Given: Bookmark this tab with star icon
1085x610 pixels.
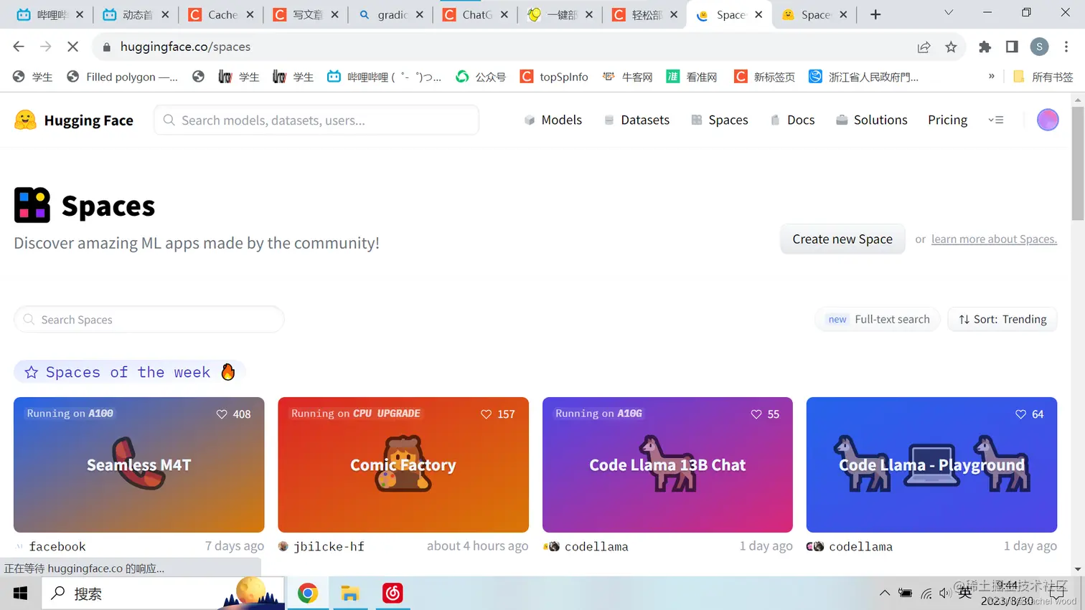Looking at the screenshot, I should 951,47.
